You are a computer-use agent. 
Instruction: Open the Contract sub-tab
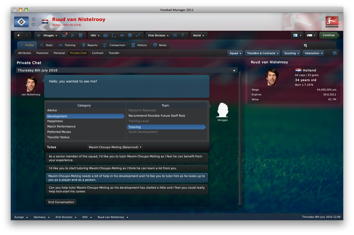(98, 53)
